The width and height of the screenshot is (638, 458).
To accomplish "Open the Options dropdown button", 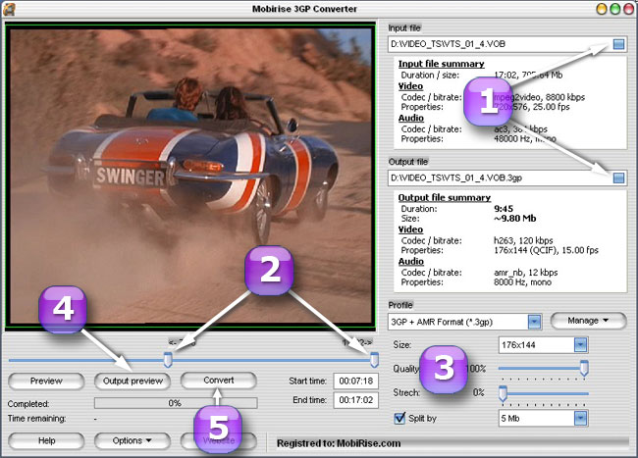I will point(133,441).
